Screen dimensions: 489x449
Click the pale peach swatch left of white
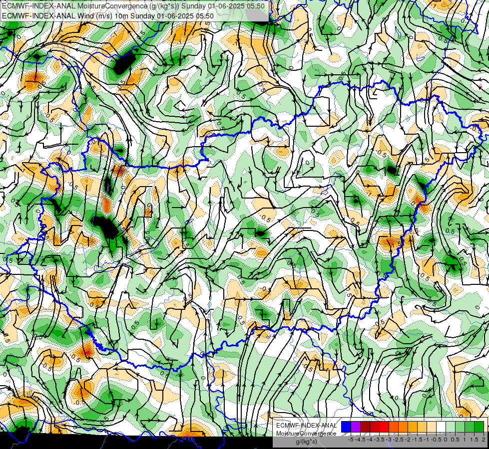[x=432, y=427]
